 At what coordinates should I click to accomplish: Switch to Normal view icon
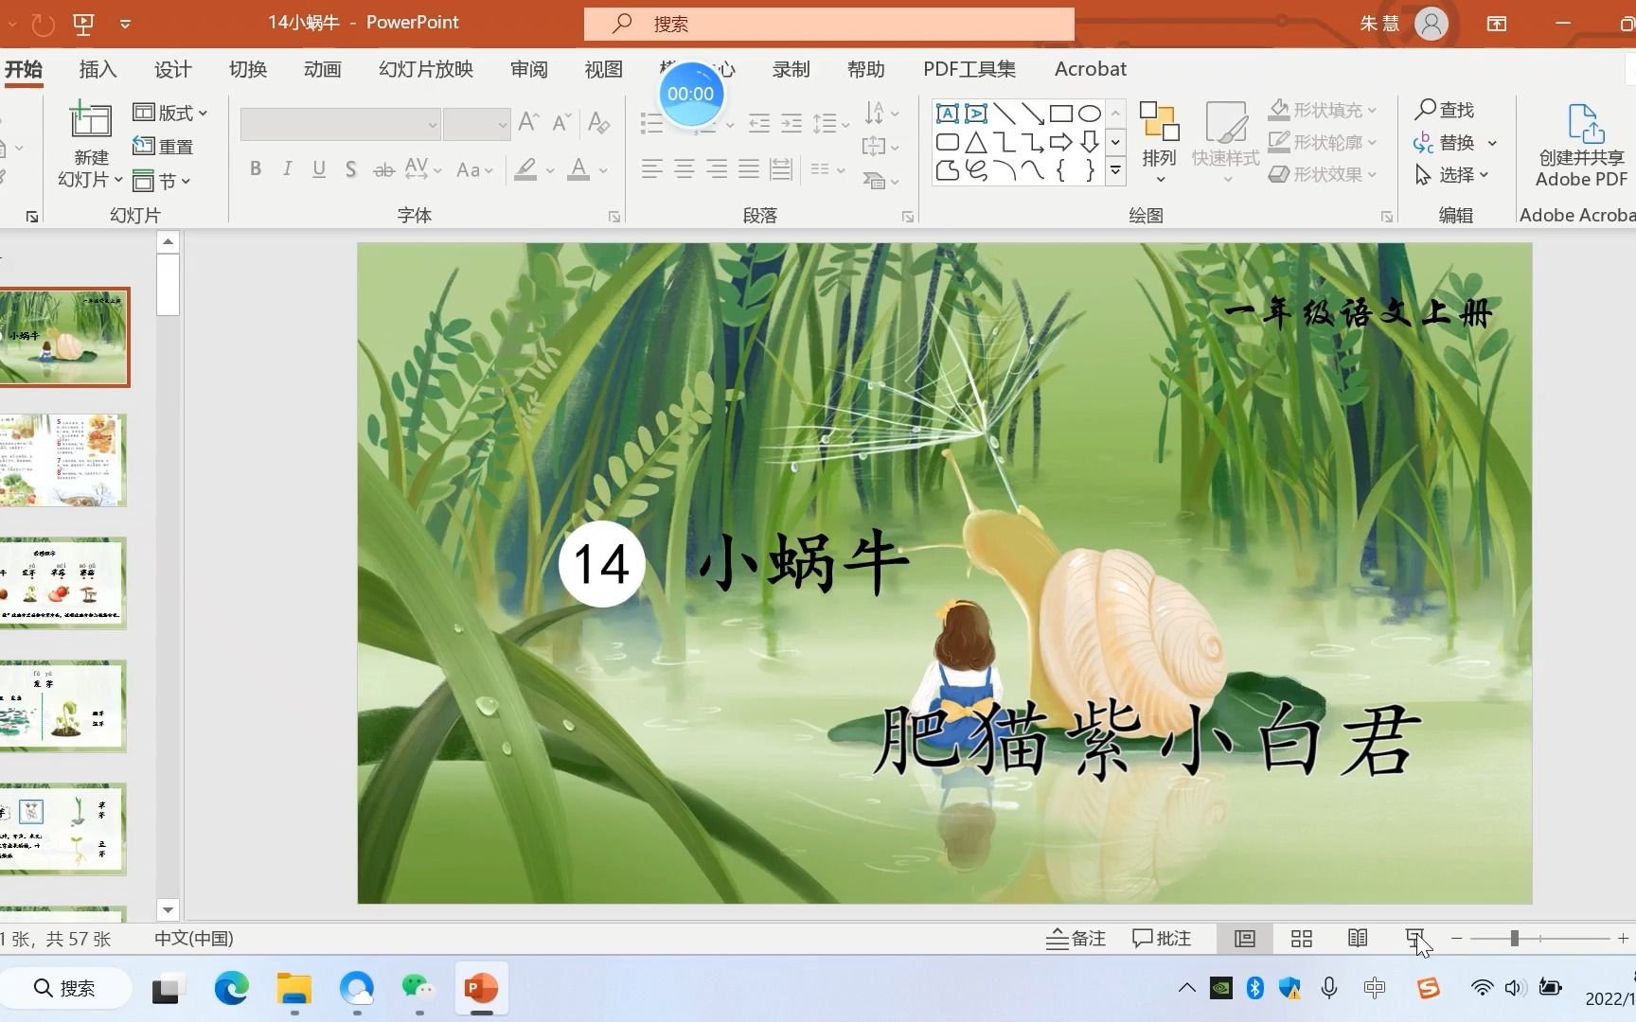1245,939
